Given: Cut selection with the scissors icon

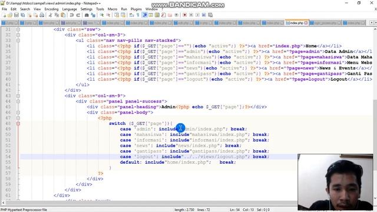Looking at the screenshot, I should (51, 15).
